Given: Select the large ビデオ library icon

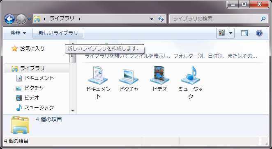Looking at the screenshot, I should click(159, 75).
